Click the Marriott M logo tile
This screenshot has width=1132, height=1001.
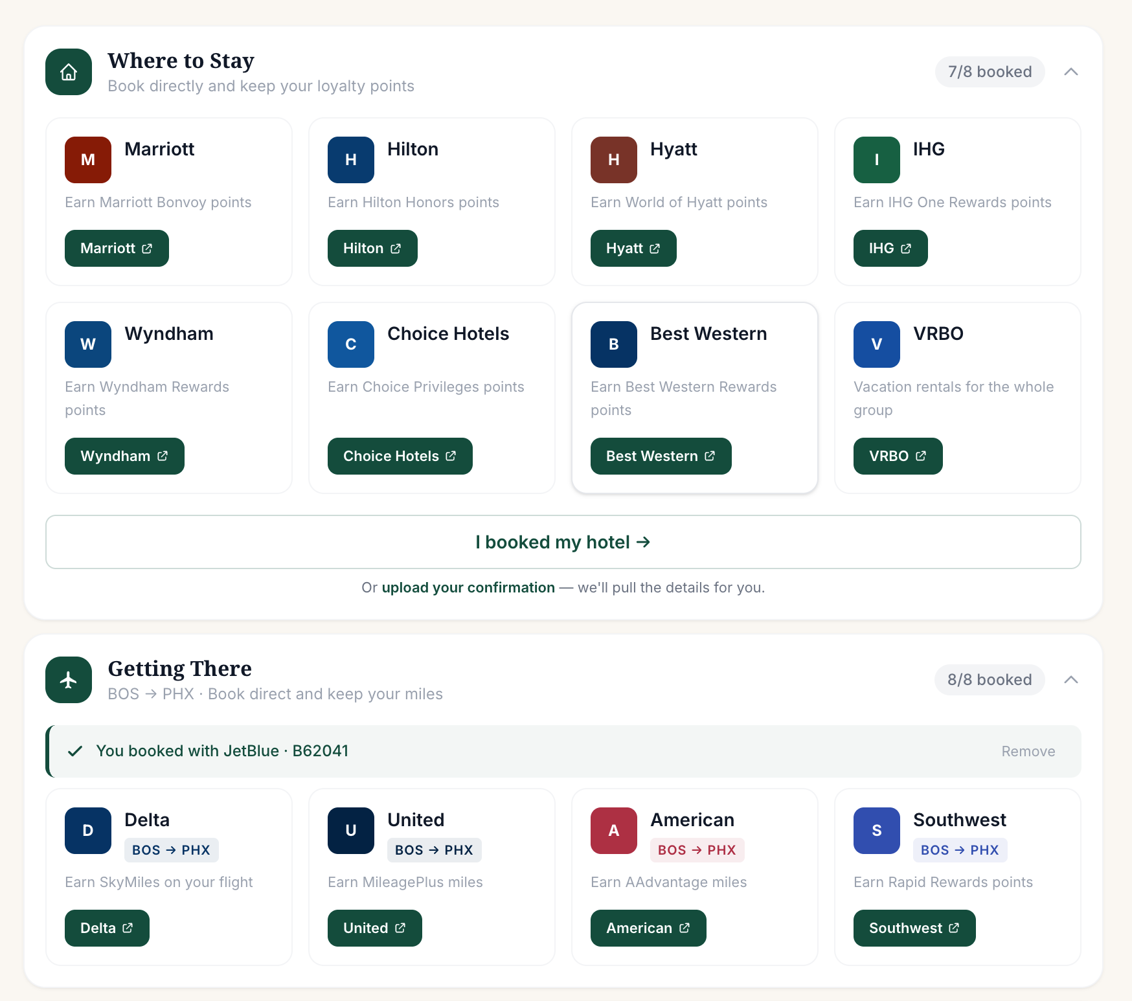[x=88, y=160]
